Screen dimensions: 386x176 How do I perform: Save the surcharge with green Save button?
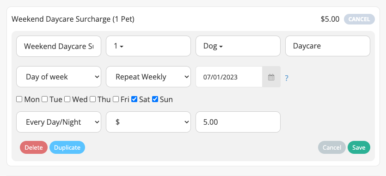(359, 147)
